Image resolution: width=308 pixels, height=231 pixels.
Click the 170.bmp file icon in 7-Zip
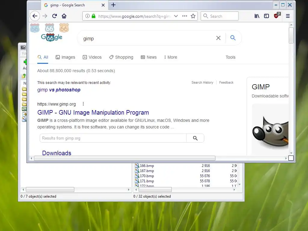tap(137, 176)
